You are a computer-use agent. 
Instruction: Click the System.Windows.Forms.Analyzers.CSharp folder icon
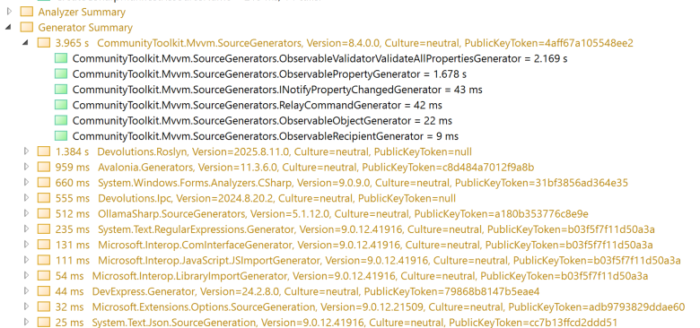tap(44, 183)
